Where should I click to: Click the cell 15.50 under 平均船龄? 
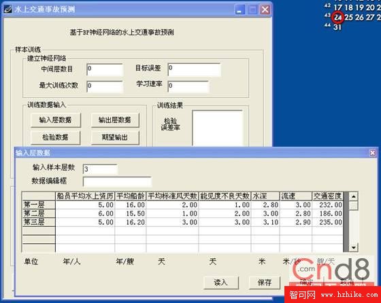coord(131,214)
